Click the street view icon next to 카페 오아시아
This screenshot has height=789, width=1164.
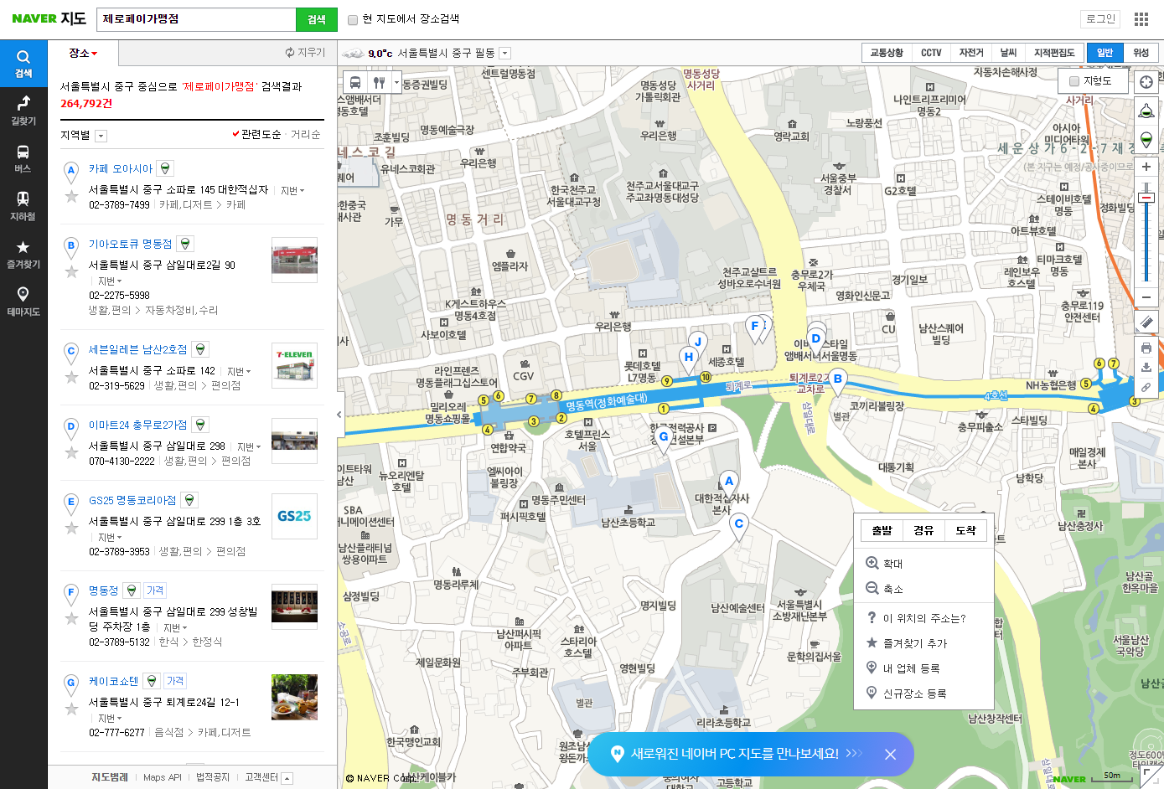click(x=165, y=168)
